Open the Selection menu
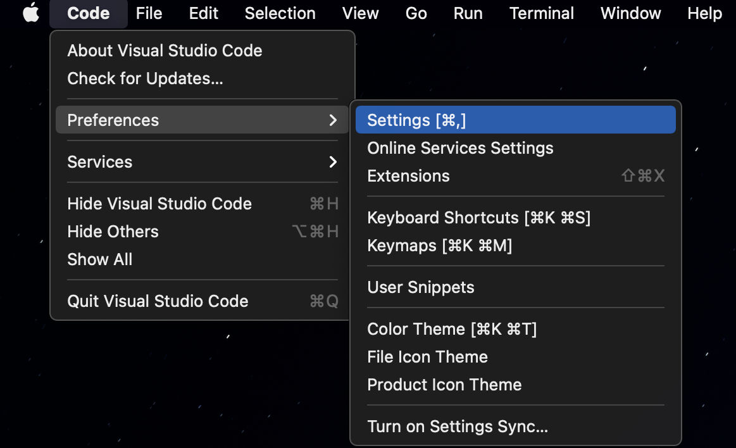736x448 pixels. (x=280, y=13)
